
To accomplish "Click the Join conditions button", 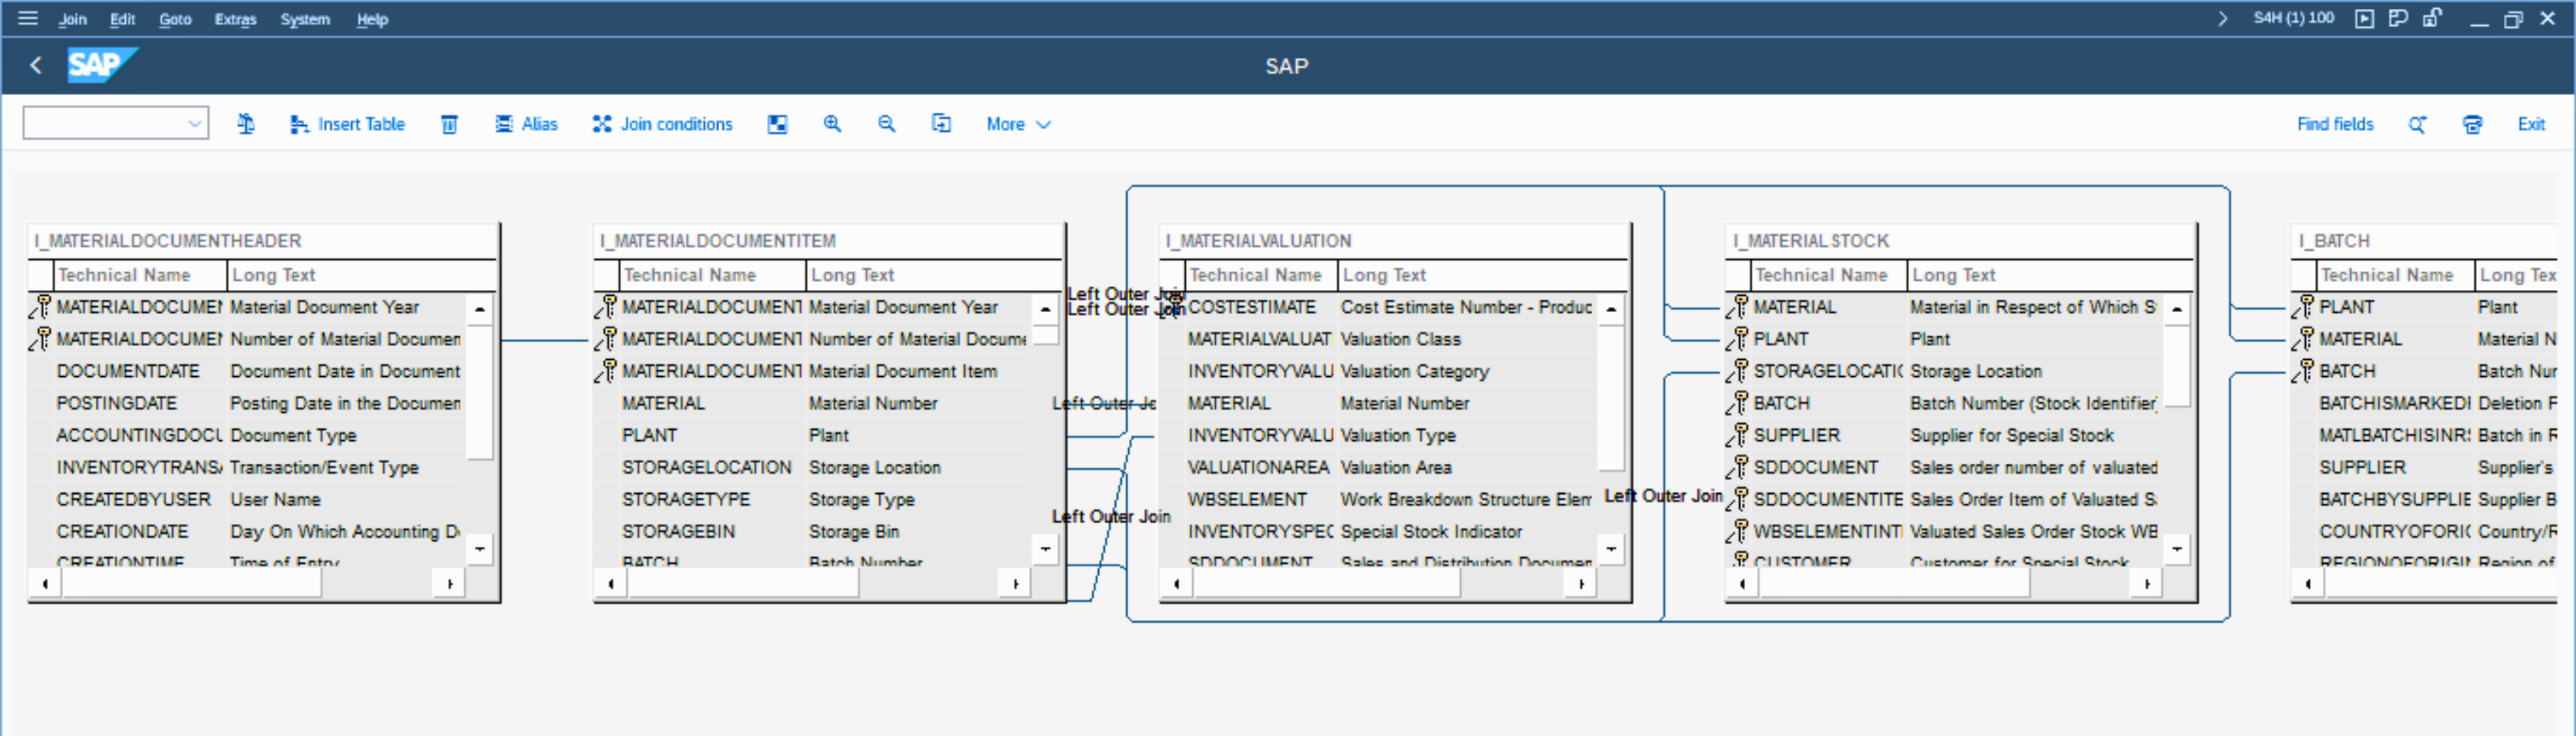I will (662, 124).
